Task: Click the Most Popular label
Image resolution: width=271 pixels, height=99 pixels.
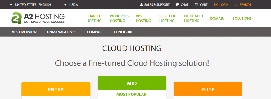Action: (132, 94)
